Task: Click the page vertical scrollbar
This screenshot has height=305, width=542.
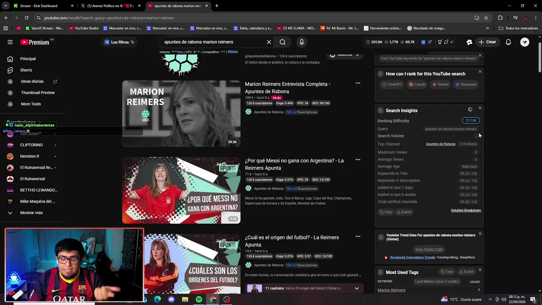Action: pos(539,57)
